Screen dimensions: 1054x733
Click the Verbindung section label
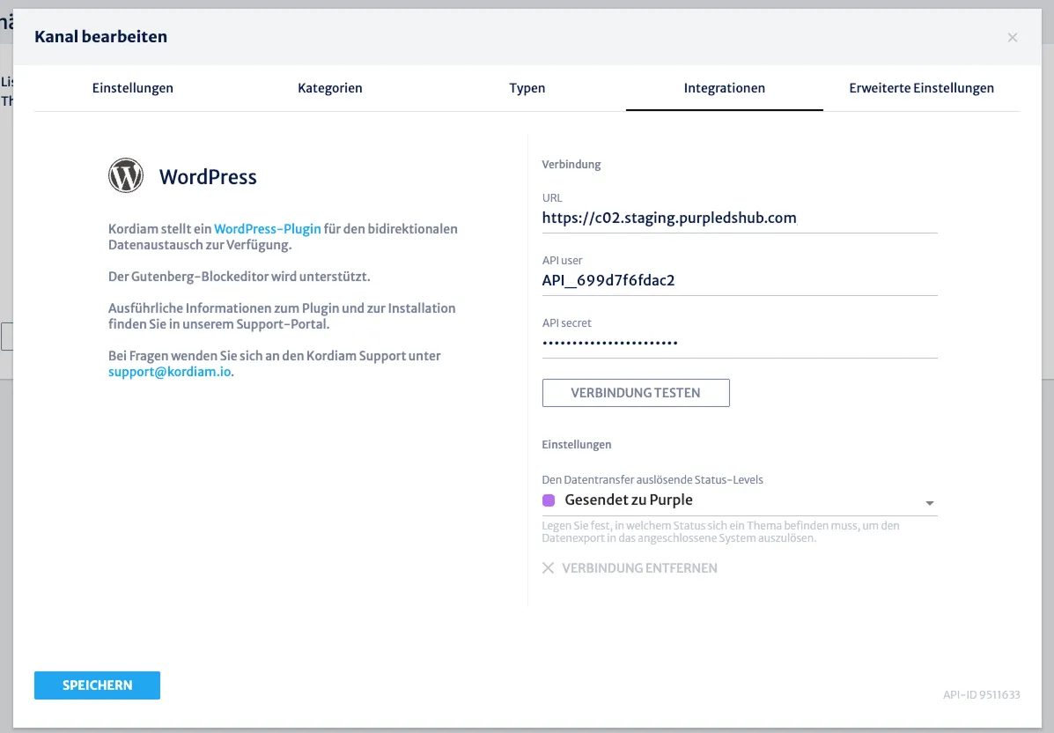pyautogui.click(x=571, y=164)
